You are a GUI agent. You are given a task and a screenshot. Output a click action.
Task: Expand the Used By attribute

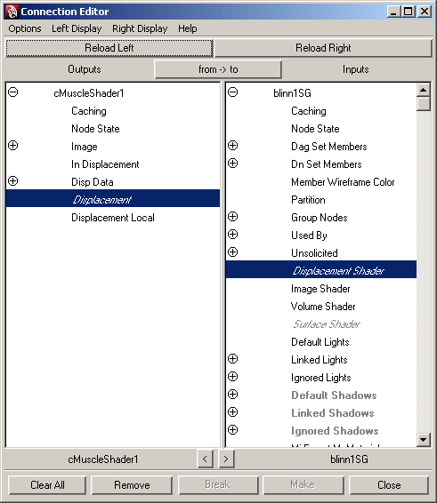233,235
